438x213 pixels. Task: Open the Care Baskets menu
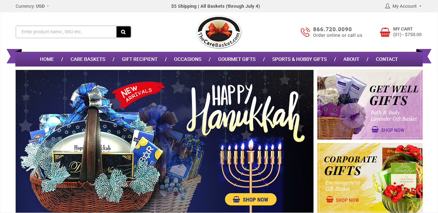88,59
